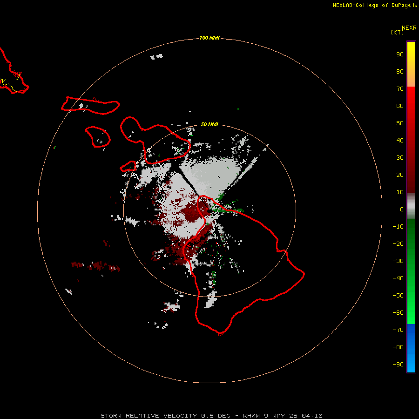
Task: Click the 0 value on the velocity scale
Action: click(402, 209)
